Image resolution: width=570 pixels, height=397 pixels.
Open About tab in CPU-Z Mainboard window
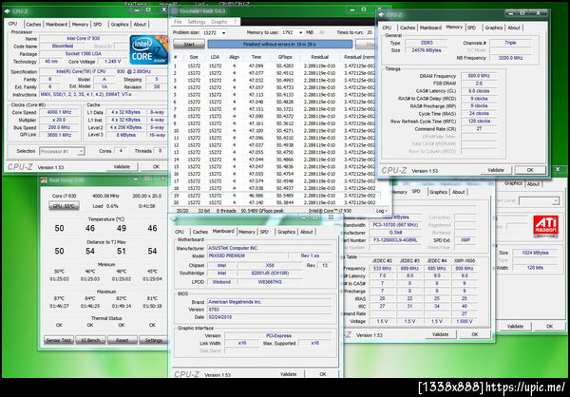point(307,232)
